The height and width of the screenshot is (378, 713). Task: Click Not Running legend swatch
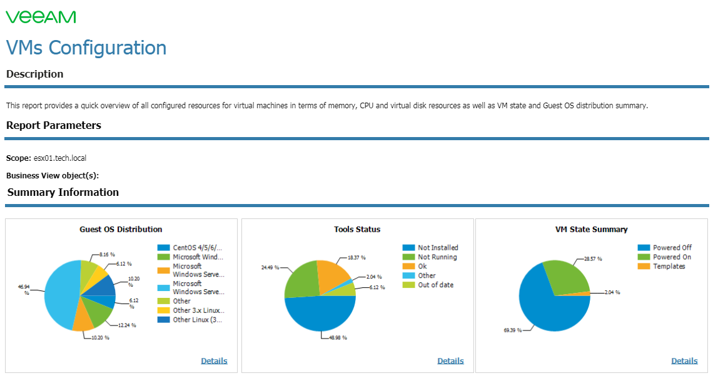[x=408, y=257]
